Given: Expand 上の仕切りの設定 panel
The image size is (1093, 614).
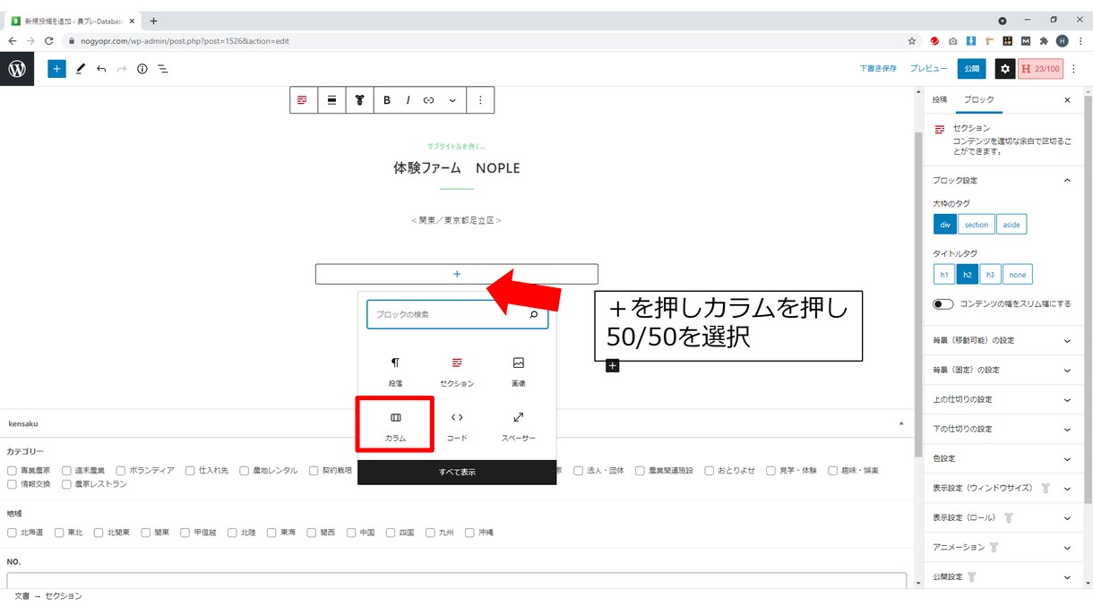Looking at the screenshot, I should [1003, 399].
